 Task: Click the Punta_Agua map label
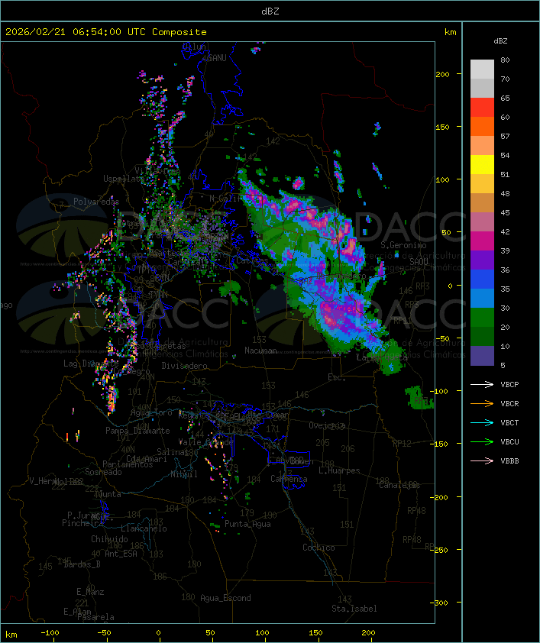coord(247,524)
